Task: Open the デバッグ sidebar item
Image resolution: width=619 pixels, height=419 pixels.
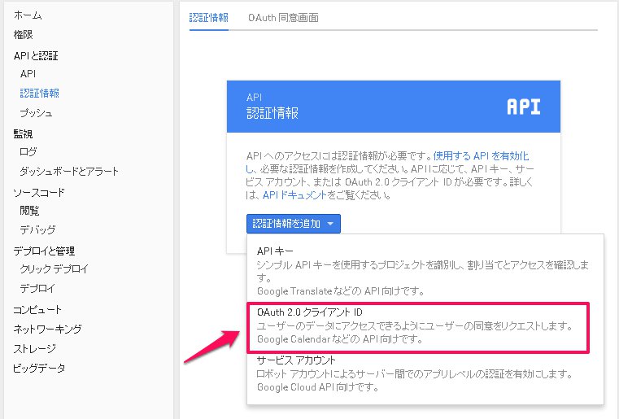Action: coord(37,229)
